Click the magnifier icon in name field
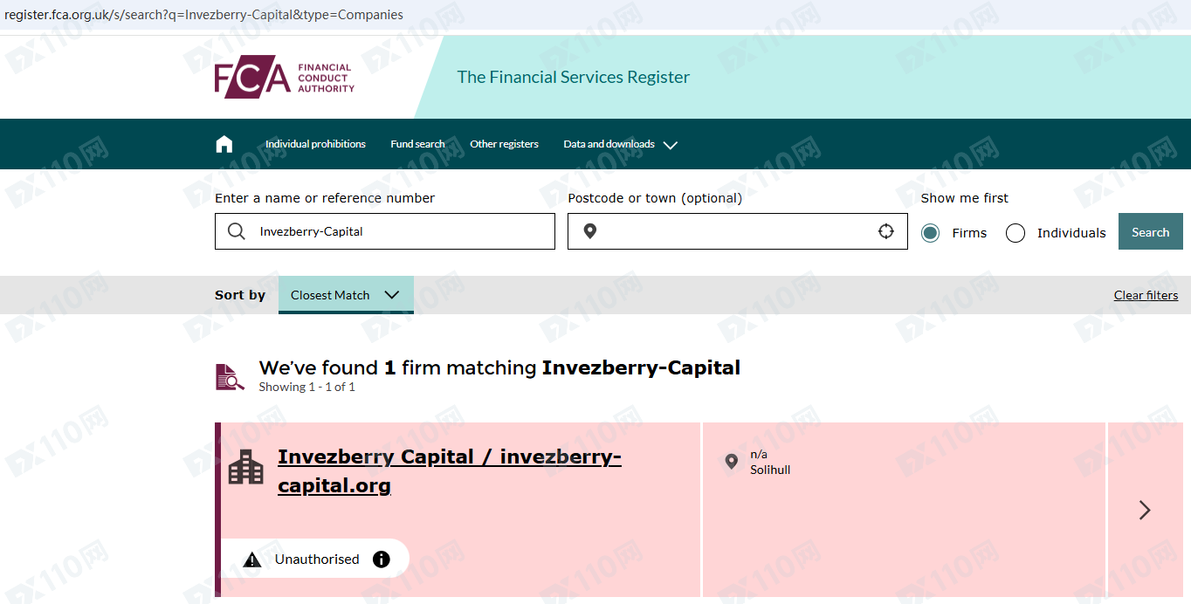 [236, 231]
